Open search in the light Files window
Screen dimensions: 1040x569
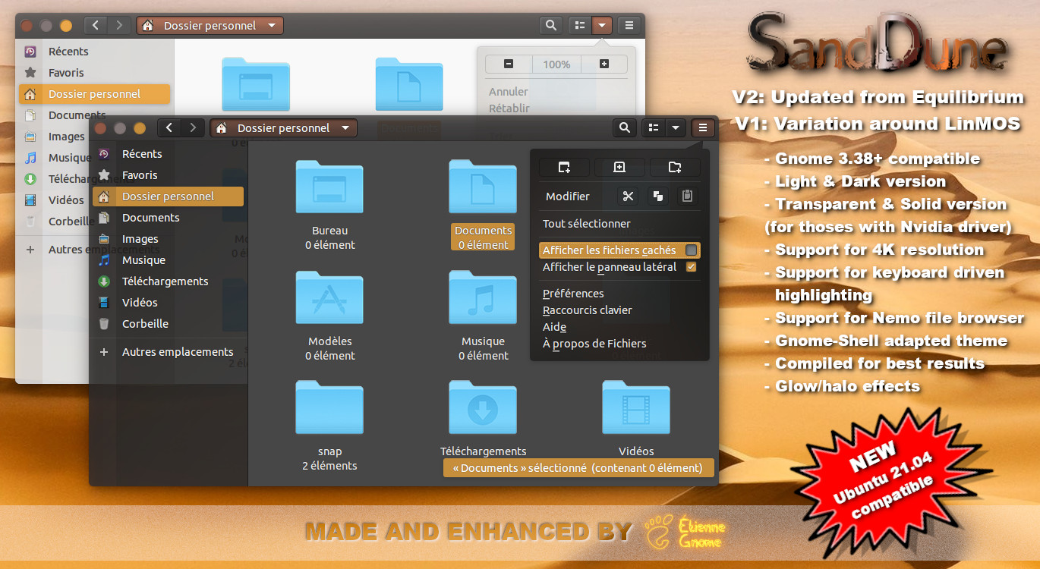pos(550,26)
